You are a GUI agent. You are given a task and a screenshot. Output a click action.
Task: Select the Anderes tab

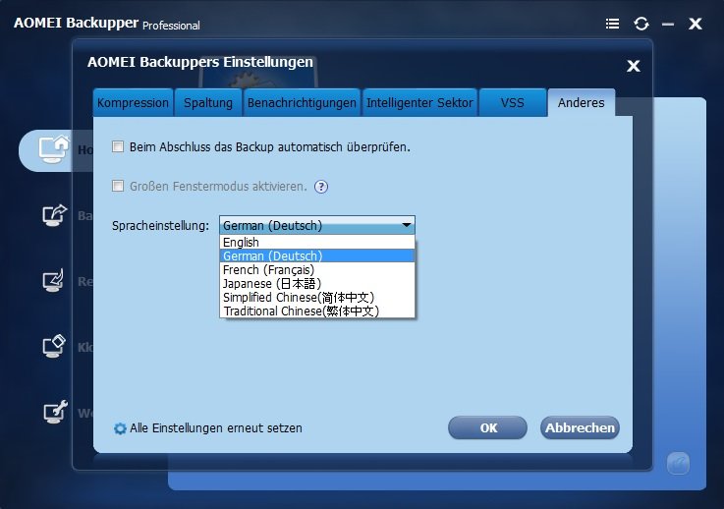[581, 102]
